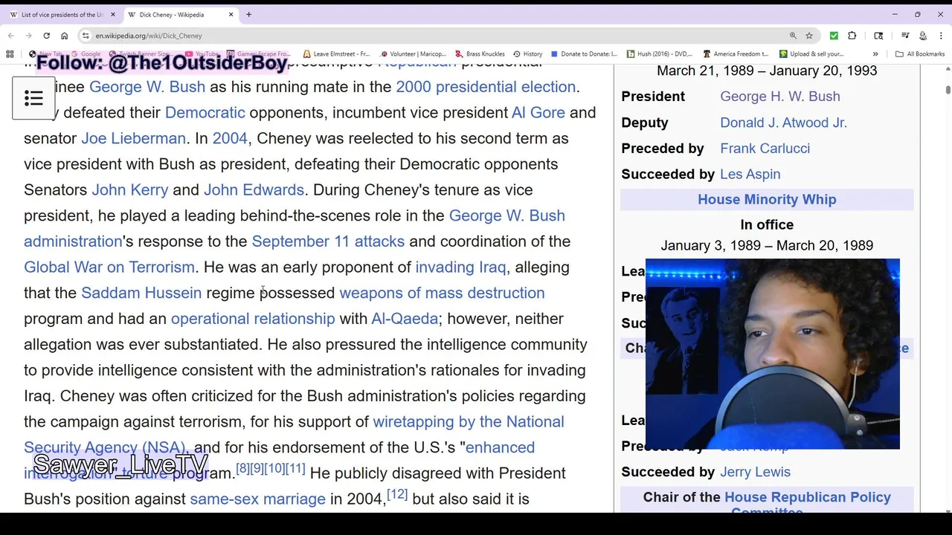The width and height of the screenshot is (952, 535).
Task: Bookmark this page with the star icon
Action: tap(809, 36)
